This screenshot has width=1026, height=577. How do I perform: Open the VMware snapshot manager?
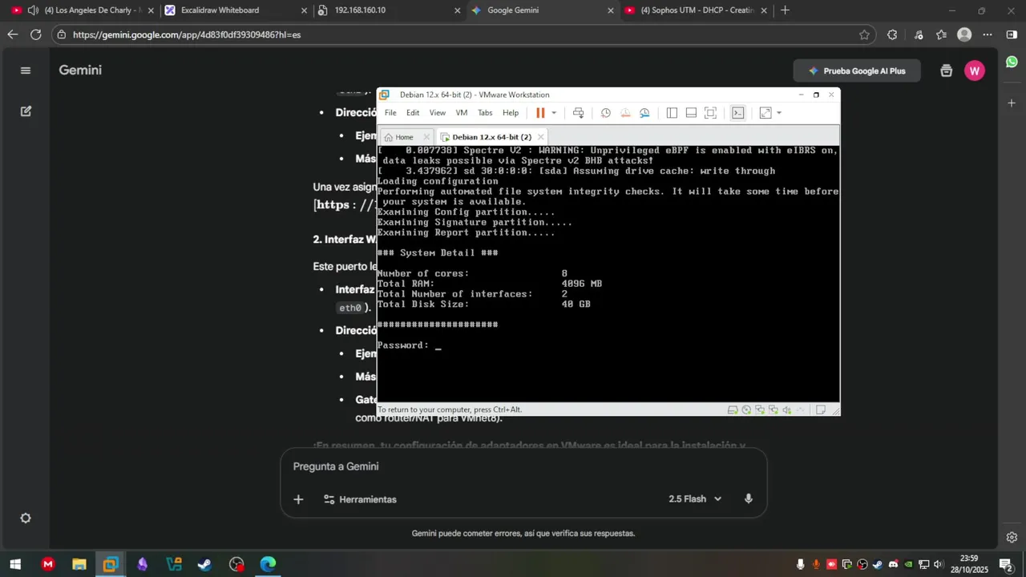tap(644, 113)
